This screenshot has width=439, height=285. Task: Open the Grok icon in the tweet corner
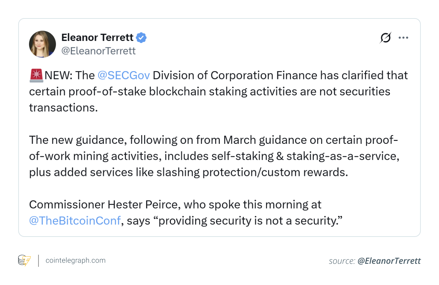click(385, 38)
